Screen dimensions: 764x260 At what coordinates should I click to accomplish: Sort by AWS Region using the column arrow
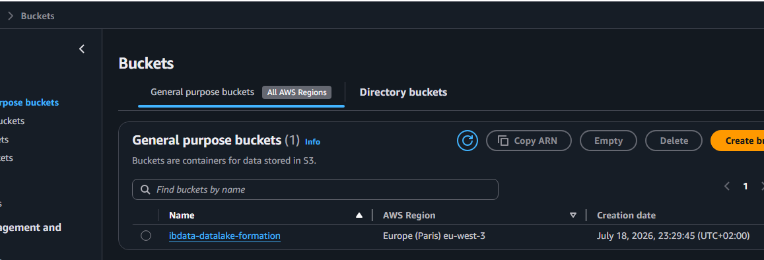coord(573,215)
